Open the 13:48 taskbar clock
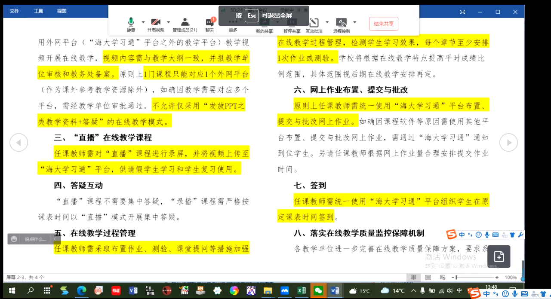 pos(491,287)
